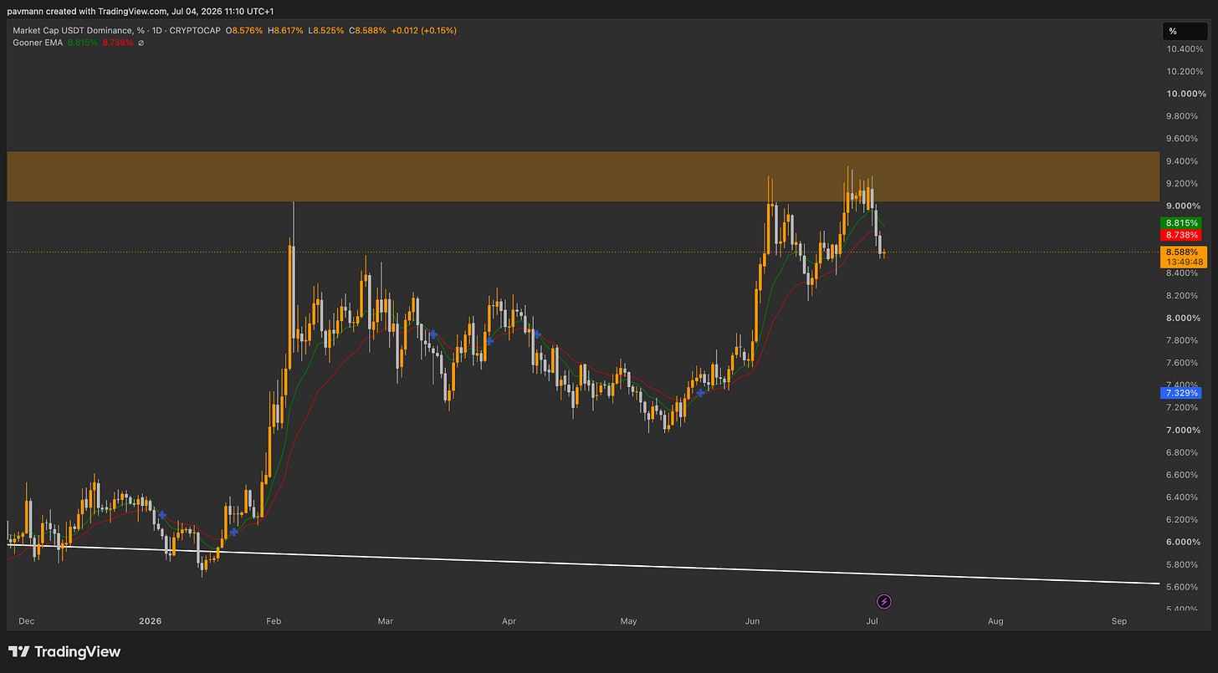Click 'Jun' on the time axis
The image size is (1218, 673).
[x=752, y=621]
